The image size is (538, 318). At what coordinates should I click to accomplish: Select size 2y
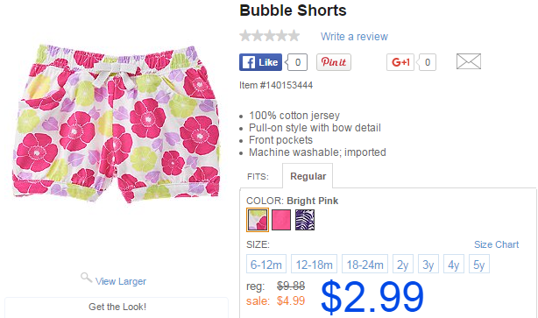tap(403, 265)
